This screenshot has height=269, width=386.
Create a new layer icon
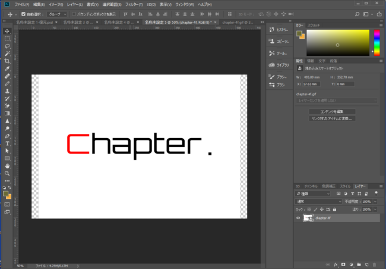pyautogui.click(x=366, y=265)
